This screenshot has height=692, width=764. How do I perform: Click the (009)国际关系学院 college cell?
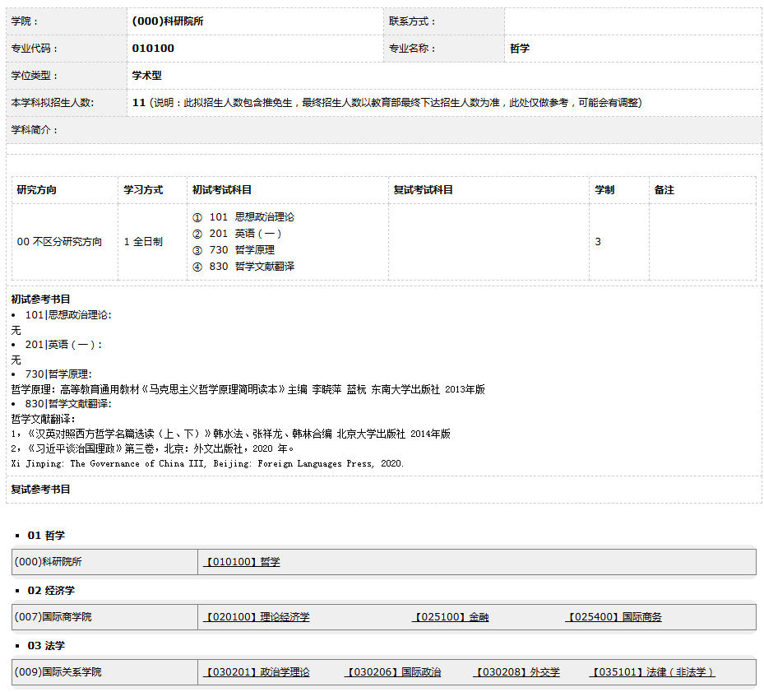(x=58, y=672)
